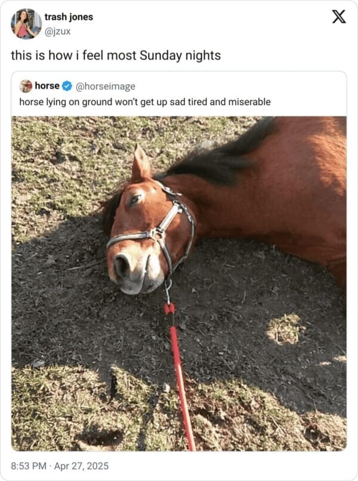Screen dimensions: 358x481
Task: Click the horse's nose in the photo
Action: 124,266
